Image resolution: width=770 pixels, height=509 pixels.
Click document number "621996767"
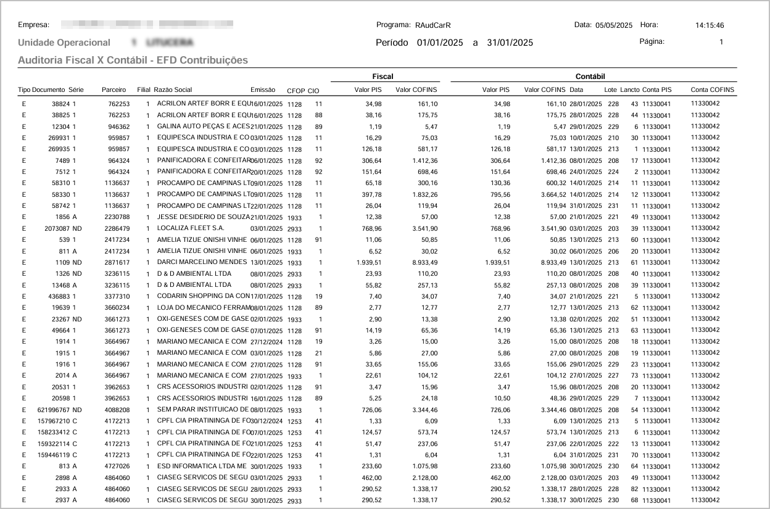pyautogui.click(x=54, y=410)
